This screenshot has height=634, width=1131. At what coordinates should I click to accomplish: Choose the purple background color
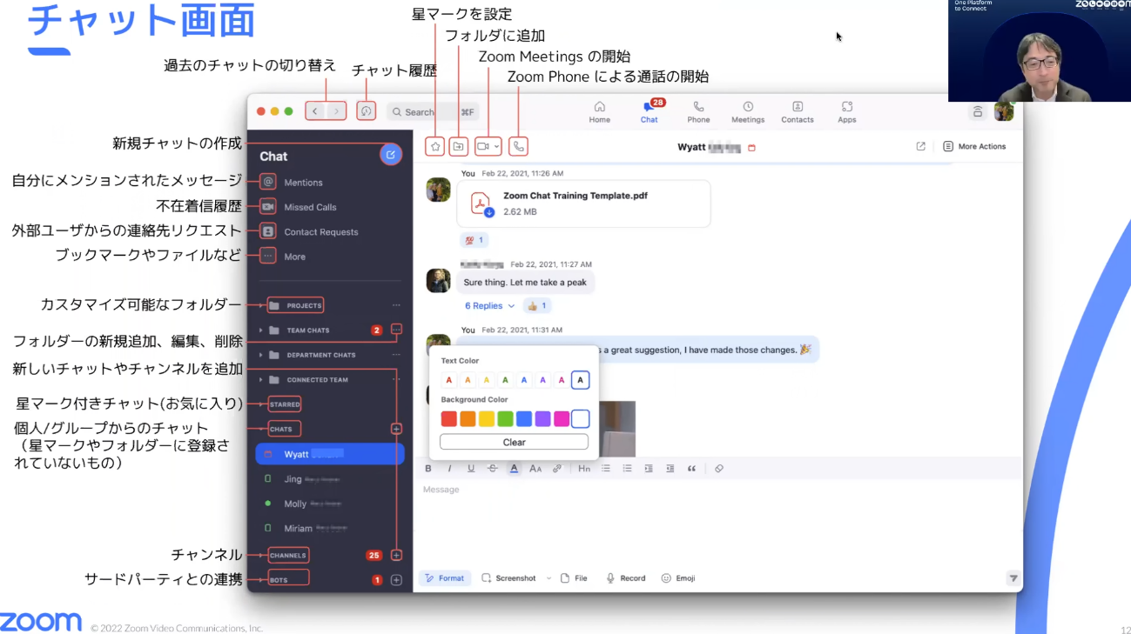tap(542, 419)
